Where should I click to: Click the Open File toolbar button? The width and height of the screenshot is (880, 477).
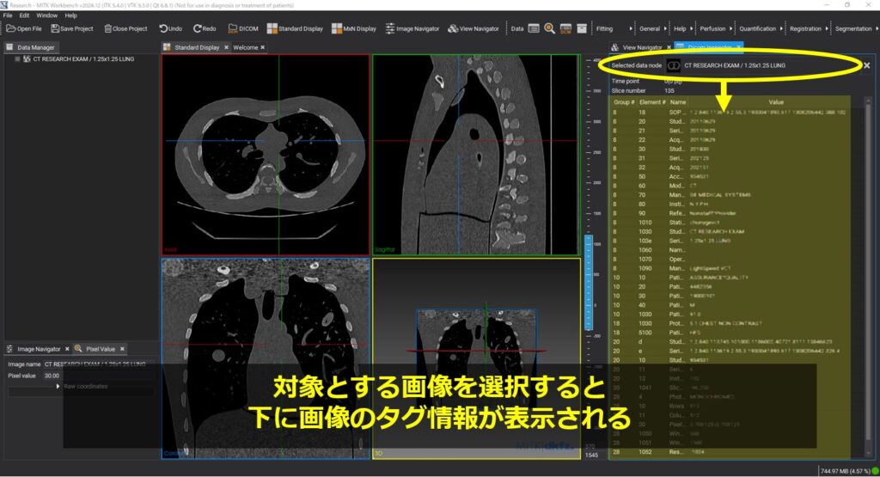tap(24, 28)
